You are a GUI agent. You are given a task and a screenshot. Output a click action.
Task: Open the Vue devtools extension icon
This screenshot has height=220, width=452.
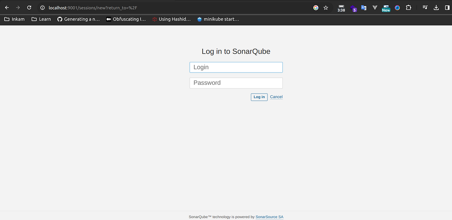tap(374, 8)
